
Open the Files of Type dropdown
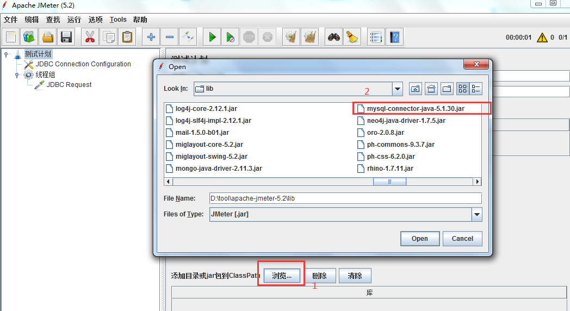tap(476, 214)
